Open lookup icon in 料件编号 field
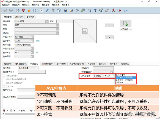 [x=47, y=21]
